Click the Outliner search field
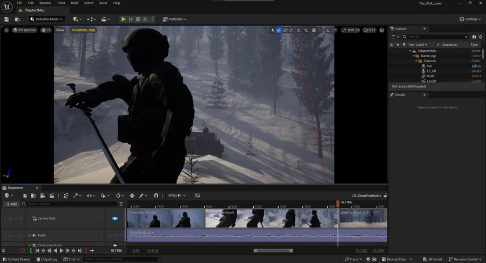Viewport: 486px width, 263px height. [x=435, y=37]
